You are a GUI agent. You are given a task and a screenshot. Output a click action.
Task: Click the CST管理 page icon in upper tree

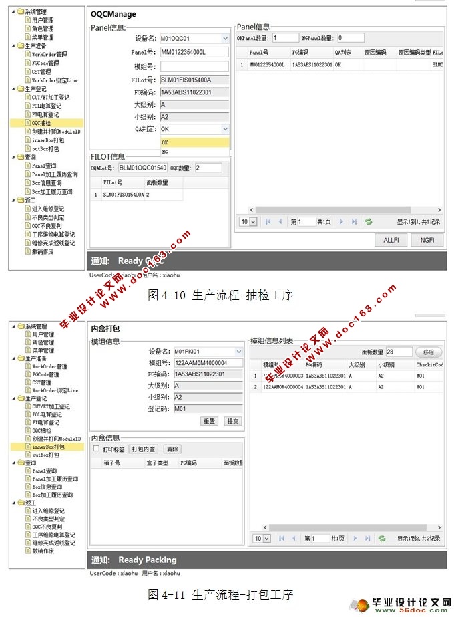28,72
